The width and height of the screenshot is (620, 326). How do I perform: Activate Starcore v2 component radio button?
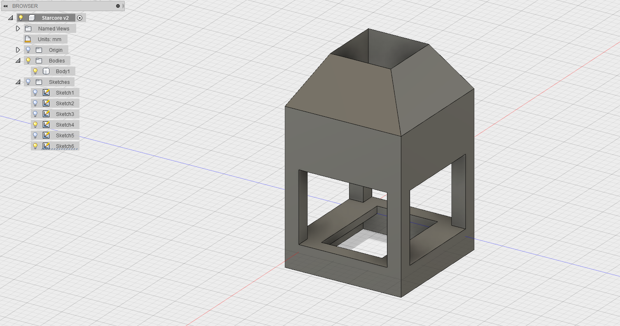click(x=80, y=18)
